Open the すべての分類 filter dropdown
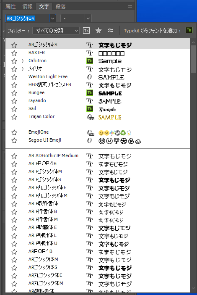The width and height of the screenshot is (197, 295). (x=56, y=31)
